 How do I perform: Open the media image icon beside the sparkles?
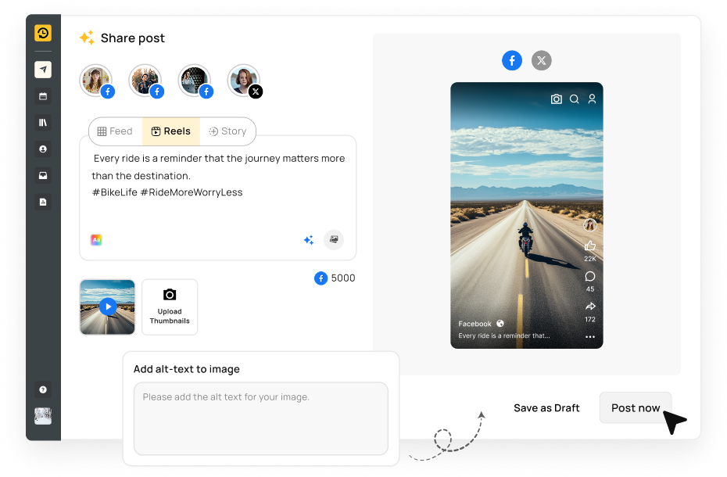coord(334,239)
